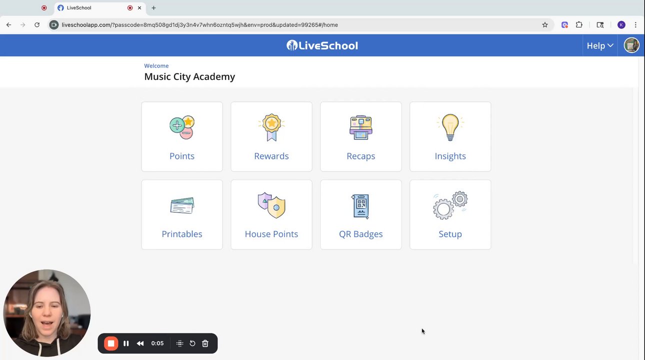Viewport: 645px width, 360px height.
Task: Click the Music City Academy heading
Action: pos(189,76)
